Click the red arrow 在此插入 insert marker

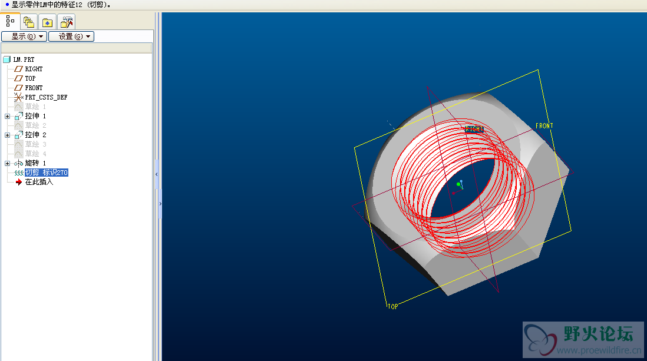(19, 182)
